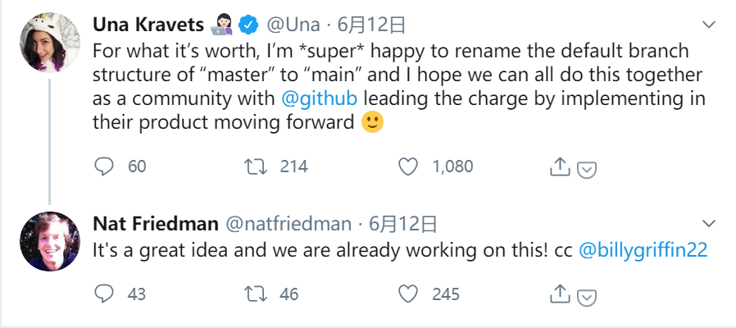736x328 pixels.
Task: Save Nat's tweet via Pocket icon
Action: (x=587, y=295)
